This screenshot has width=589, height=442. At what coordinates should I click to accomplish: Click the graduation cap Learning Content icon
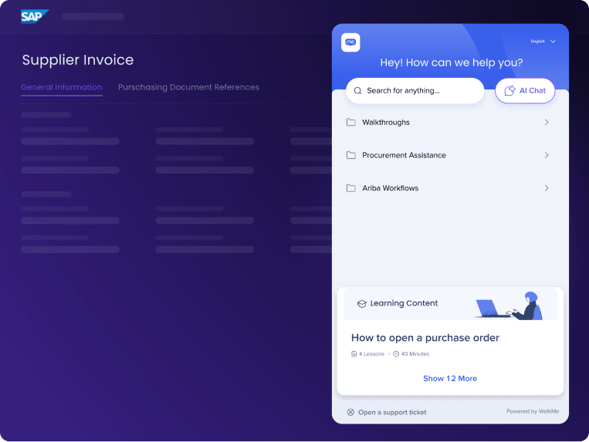tap(362, 304)
